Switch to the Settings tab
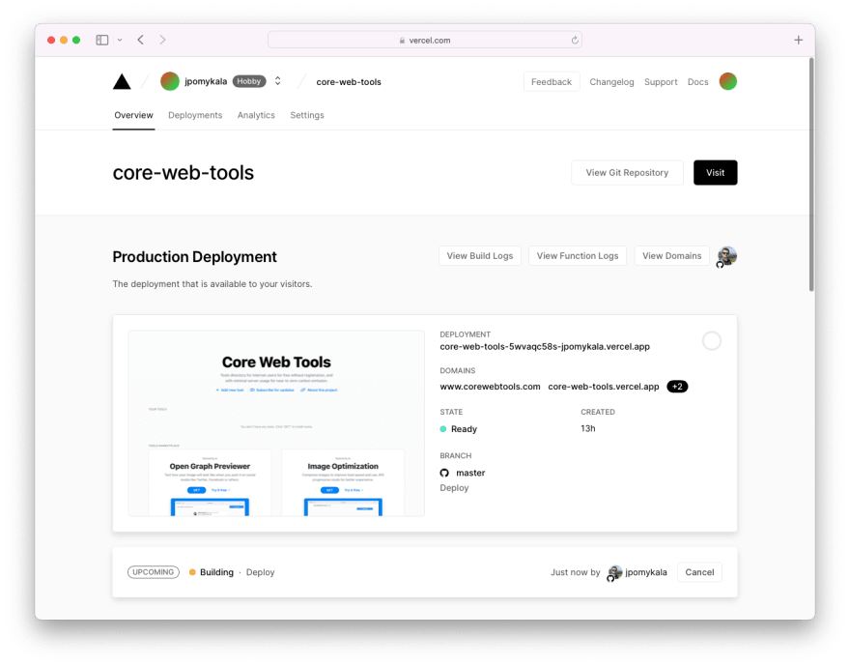850x666 pixels. [307, 115]
